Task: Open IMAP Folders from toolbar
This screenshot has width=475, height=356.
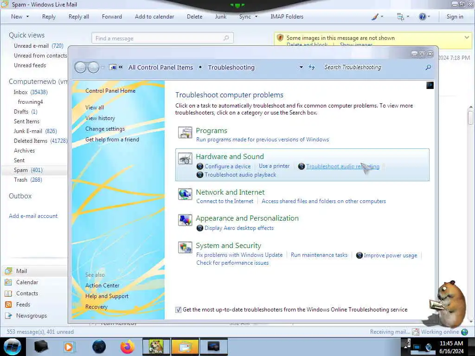Action: [x=287, y=17]
